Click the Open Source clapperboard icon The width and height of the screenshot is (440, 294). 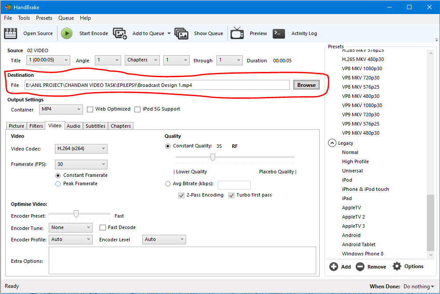[11, 33]
